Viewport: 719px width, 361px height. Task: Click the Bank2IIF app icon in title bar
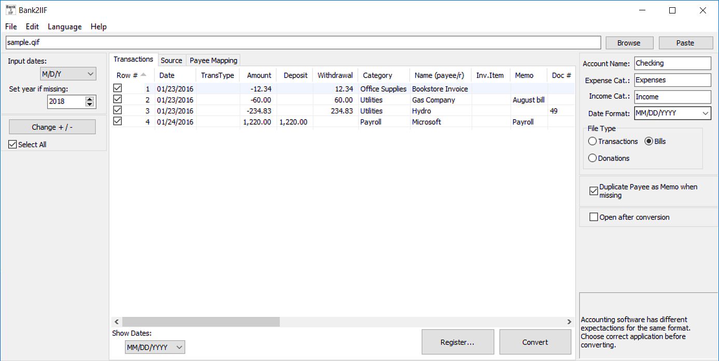coord(10,10)
